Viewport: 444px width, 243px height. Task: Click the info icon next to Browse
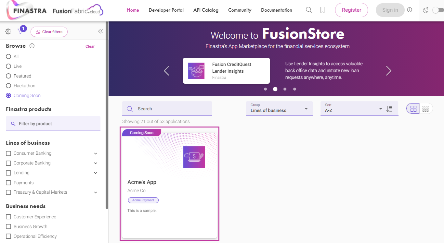click(x=32, y=46)
